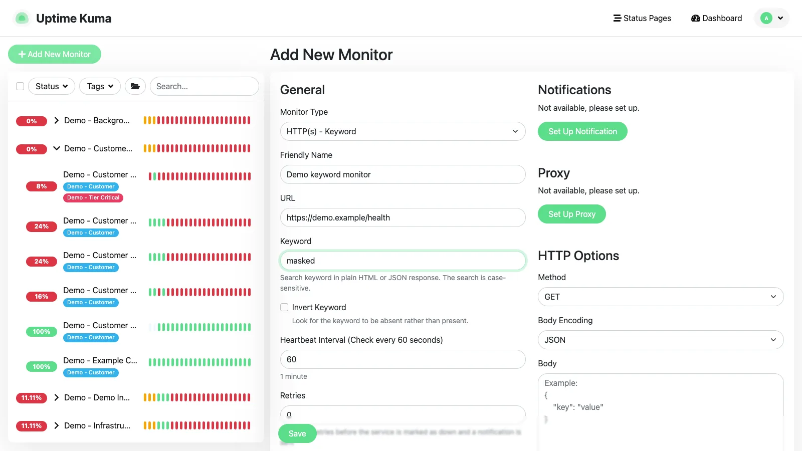Open the folder filter icon button

coord(135,86)
